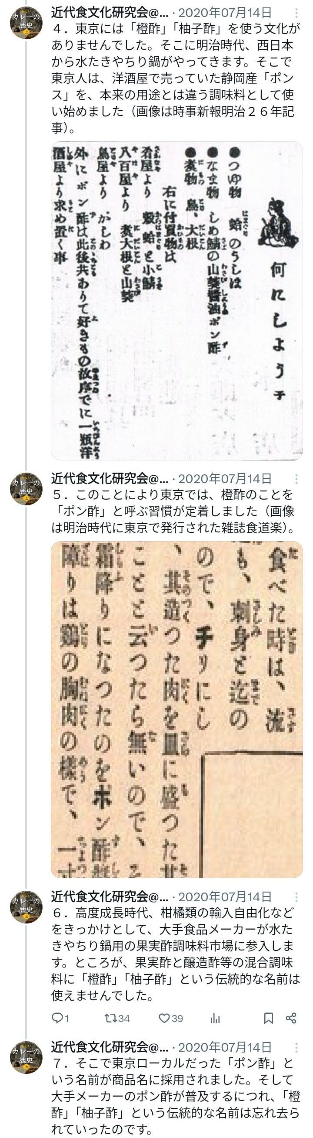Retweet the tweet with 34 retweets
313x1138 pixels.
coord(117,1018)
